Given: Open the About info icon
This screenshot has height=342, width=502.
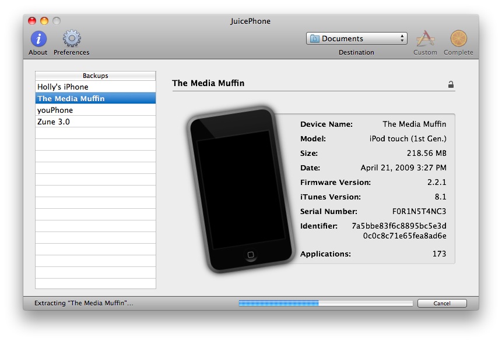Looking at the screenshot, I should point(38,39).
